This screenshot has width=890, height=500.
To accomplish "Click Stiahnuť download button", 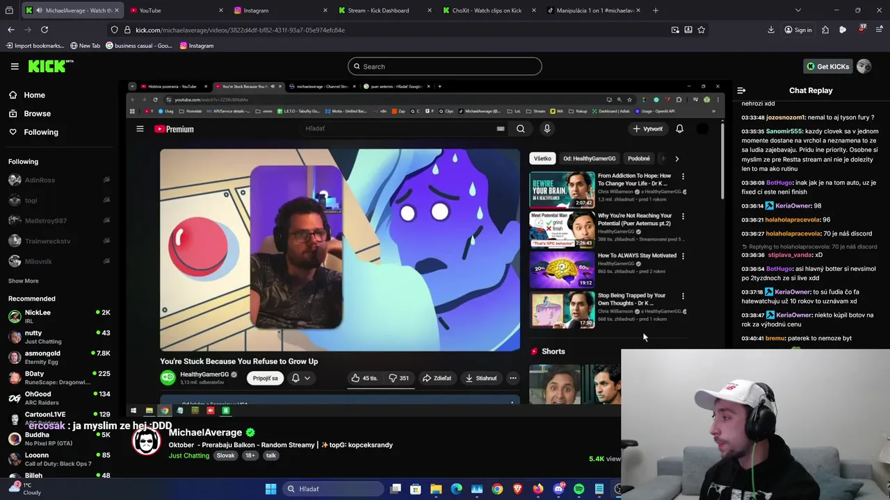I will coord(481,378).
